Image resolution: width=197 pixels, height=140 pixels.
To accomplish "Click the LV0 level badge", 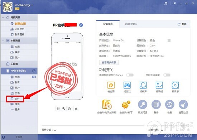I will coord(17,9).
